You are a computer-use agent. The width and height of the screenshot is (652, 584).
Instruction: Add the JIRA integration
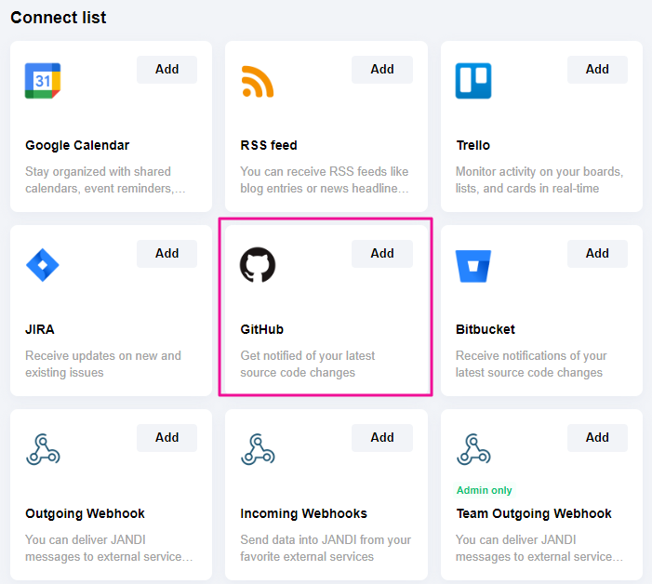pos(167,254)
